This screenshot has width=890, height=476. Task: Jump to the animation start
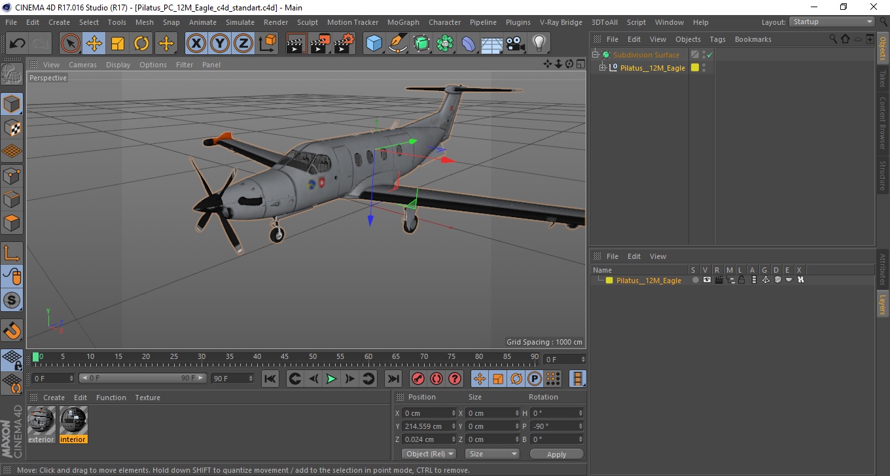270,379
